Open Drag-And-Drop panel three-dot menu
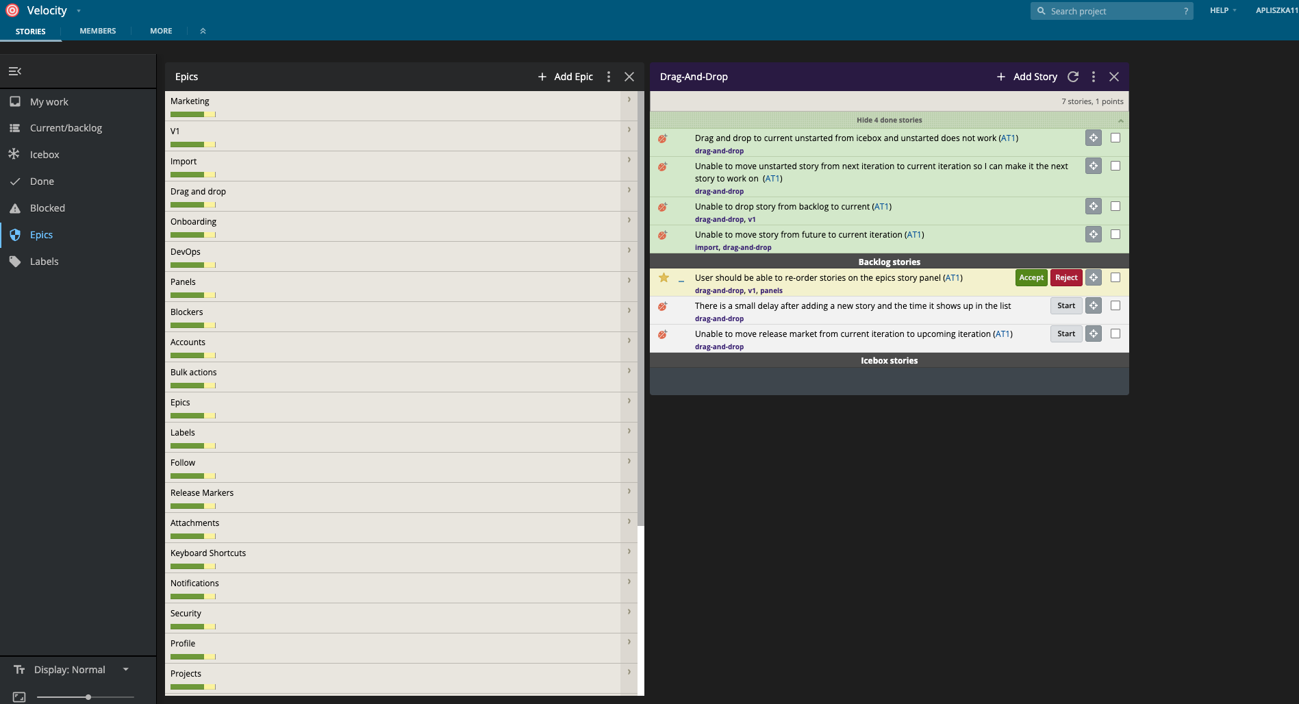This screenshot has width=1299, height=704. click(x=1094, y=77)
